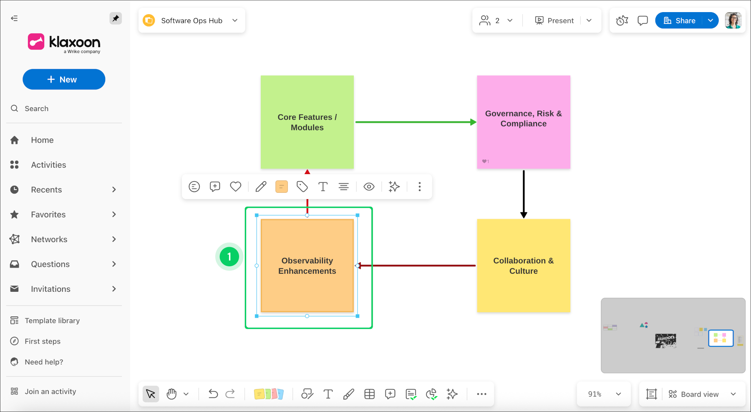Open the shapes tool
The height and width of the screenshot is (412, 751).
[x=307, y=394]
